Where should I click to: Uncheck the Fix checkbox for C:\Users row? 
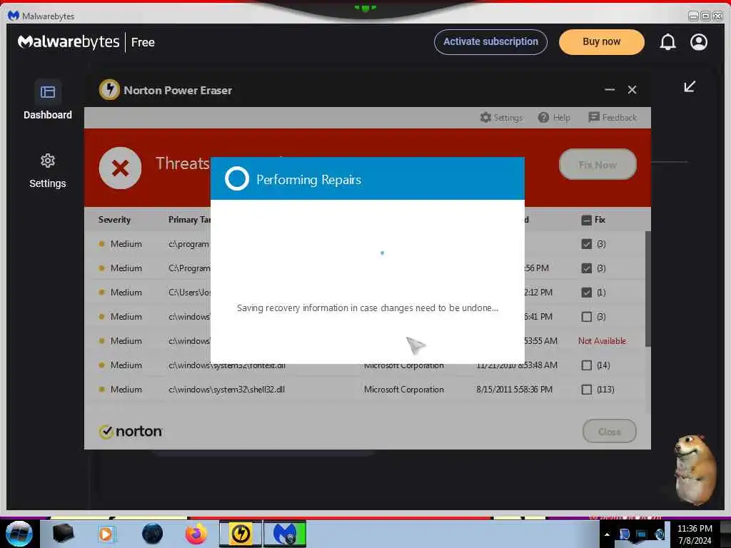(587, 293)
